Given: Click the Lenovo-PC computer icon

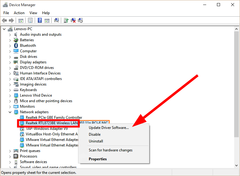Looking at the screenshot, I should pos(10,29).
